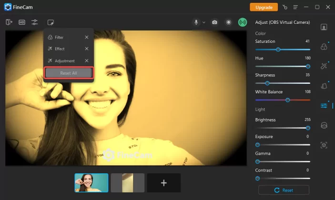Take a snapshot with the camera icon
The width and height of the screenshot is (335, 200).
click(x=215, y=22)
